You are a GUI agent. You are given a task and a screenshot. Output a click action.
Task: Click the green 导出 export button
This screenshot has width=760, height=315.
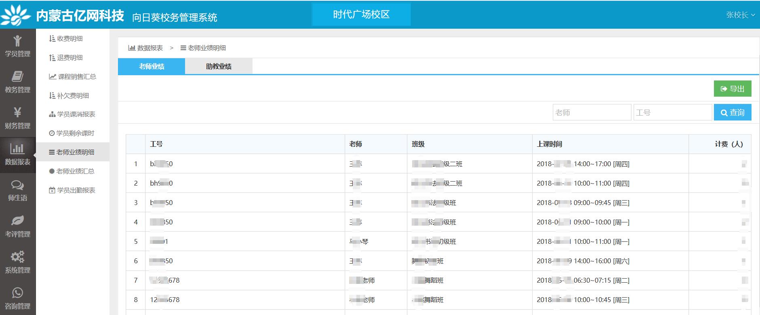732,89
